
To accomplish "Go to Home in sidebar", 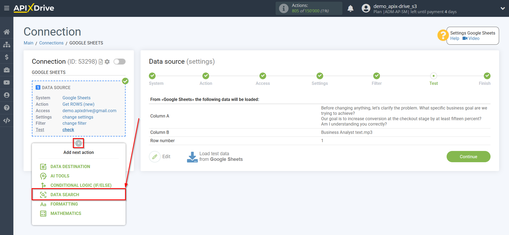I will pyautogui.click(x=7, y=32).
